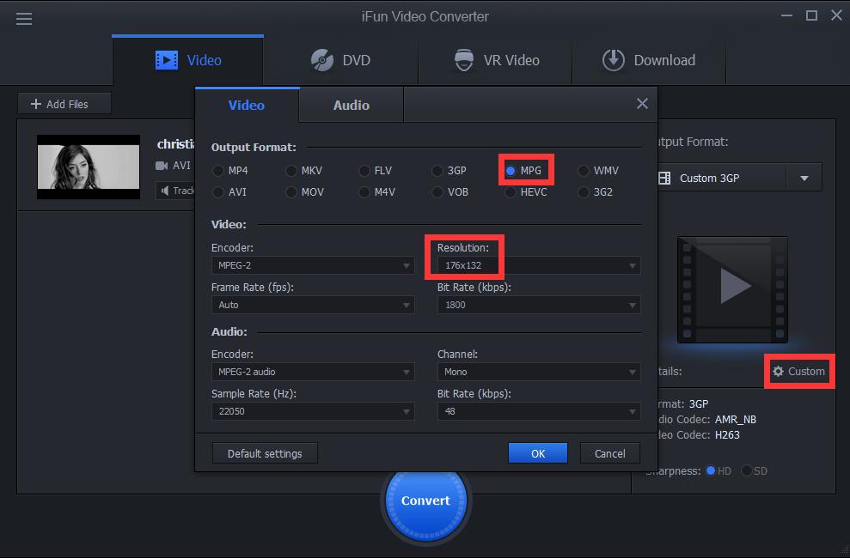
Task: Close the settings dialog with X
Action: click(x=642, y=103)
